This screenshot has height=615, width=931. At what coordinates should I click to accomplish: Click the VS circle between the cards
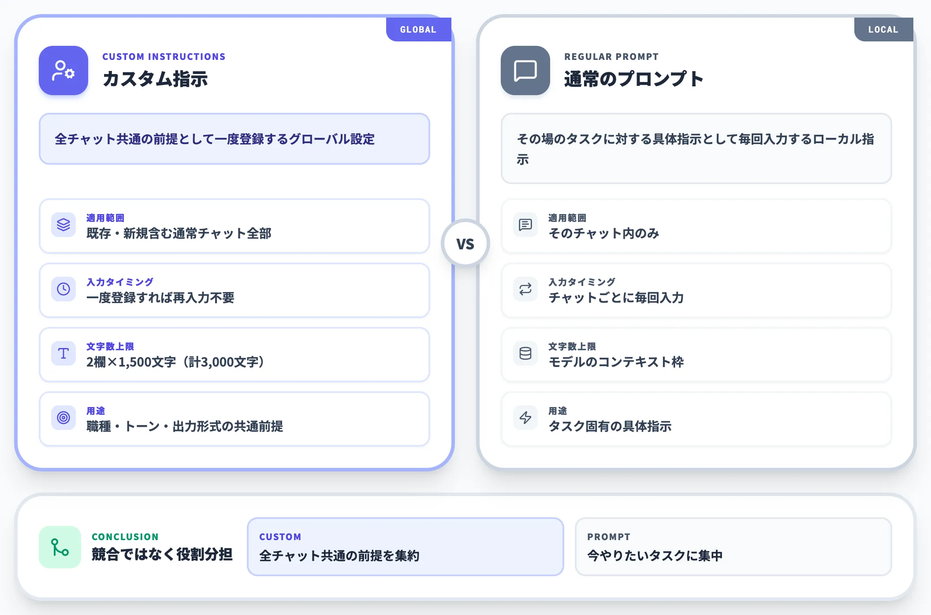[x=465, y=243]
